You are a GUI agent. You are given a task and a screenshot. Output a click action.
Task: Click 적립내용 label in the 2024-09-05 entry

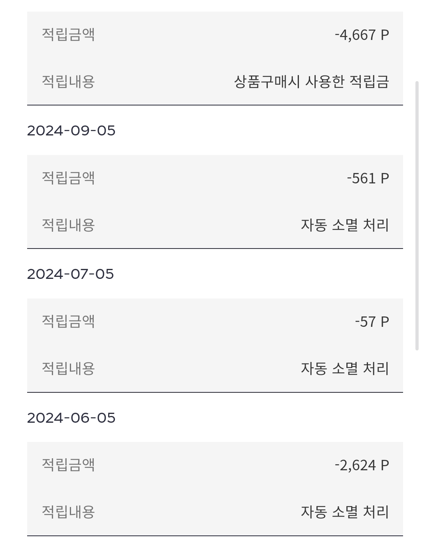click(68, 225)
